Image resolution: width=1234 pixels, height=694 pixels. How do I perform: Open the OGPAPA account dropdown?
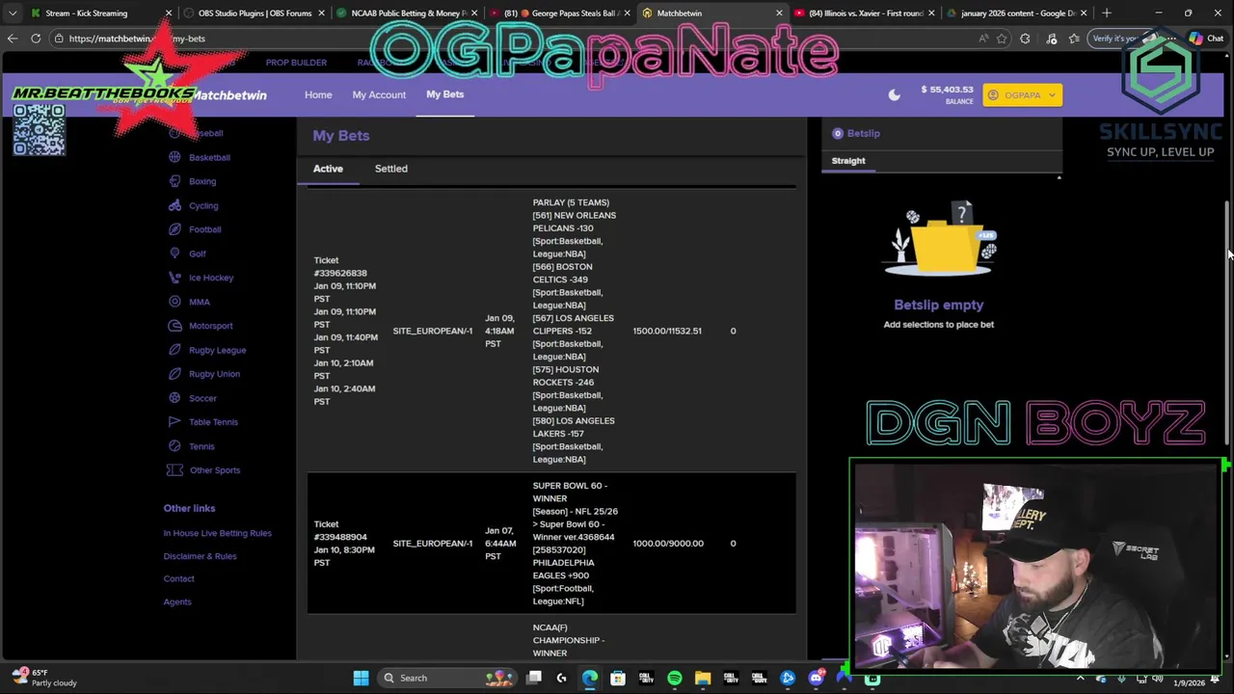(1022, 94)
